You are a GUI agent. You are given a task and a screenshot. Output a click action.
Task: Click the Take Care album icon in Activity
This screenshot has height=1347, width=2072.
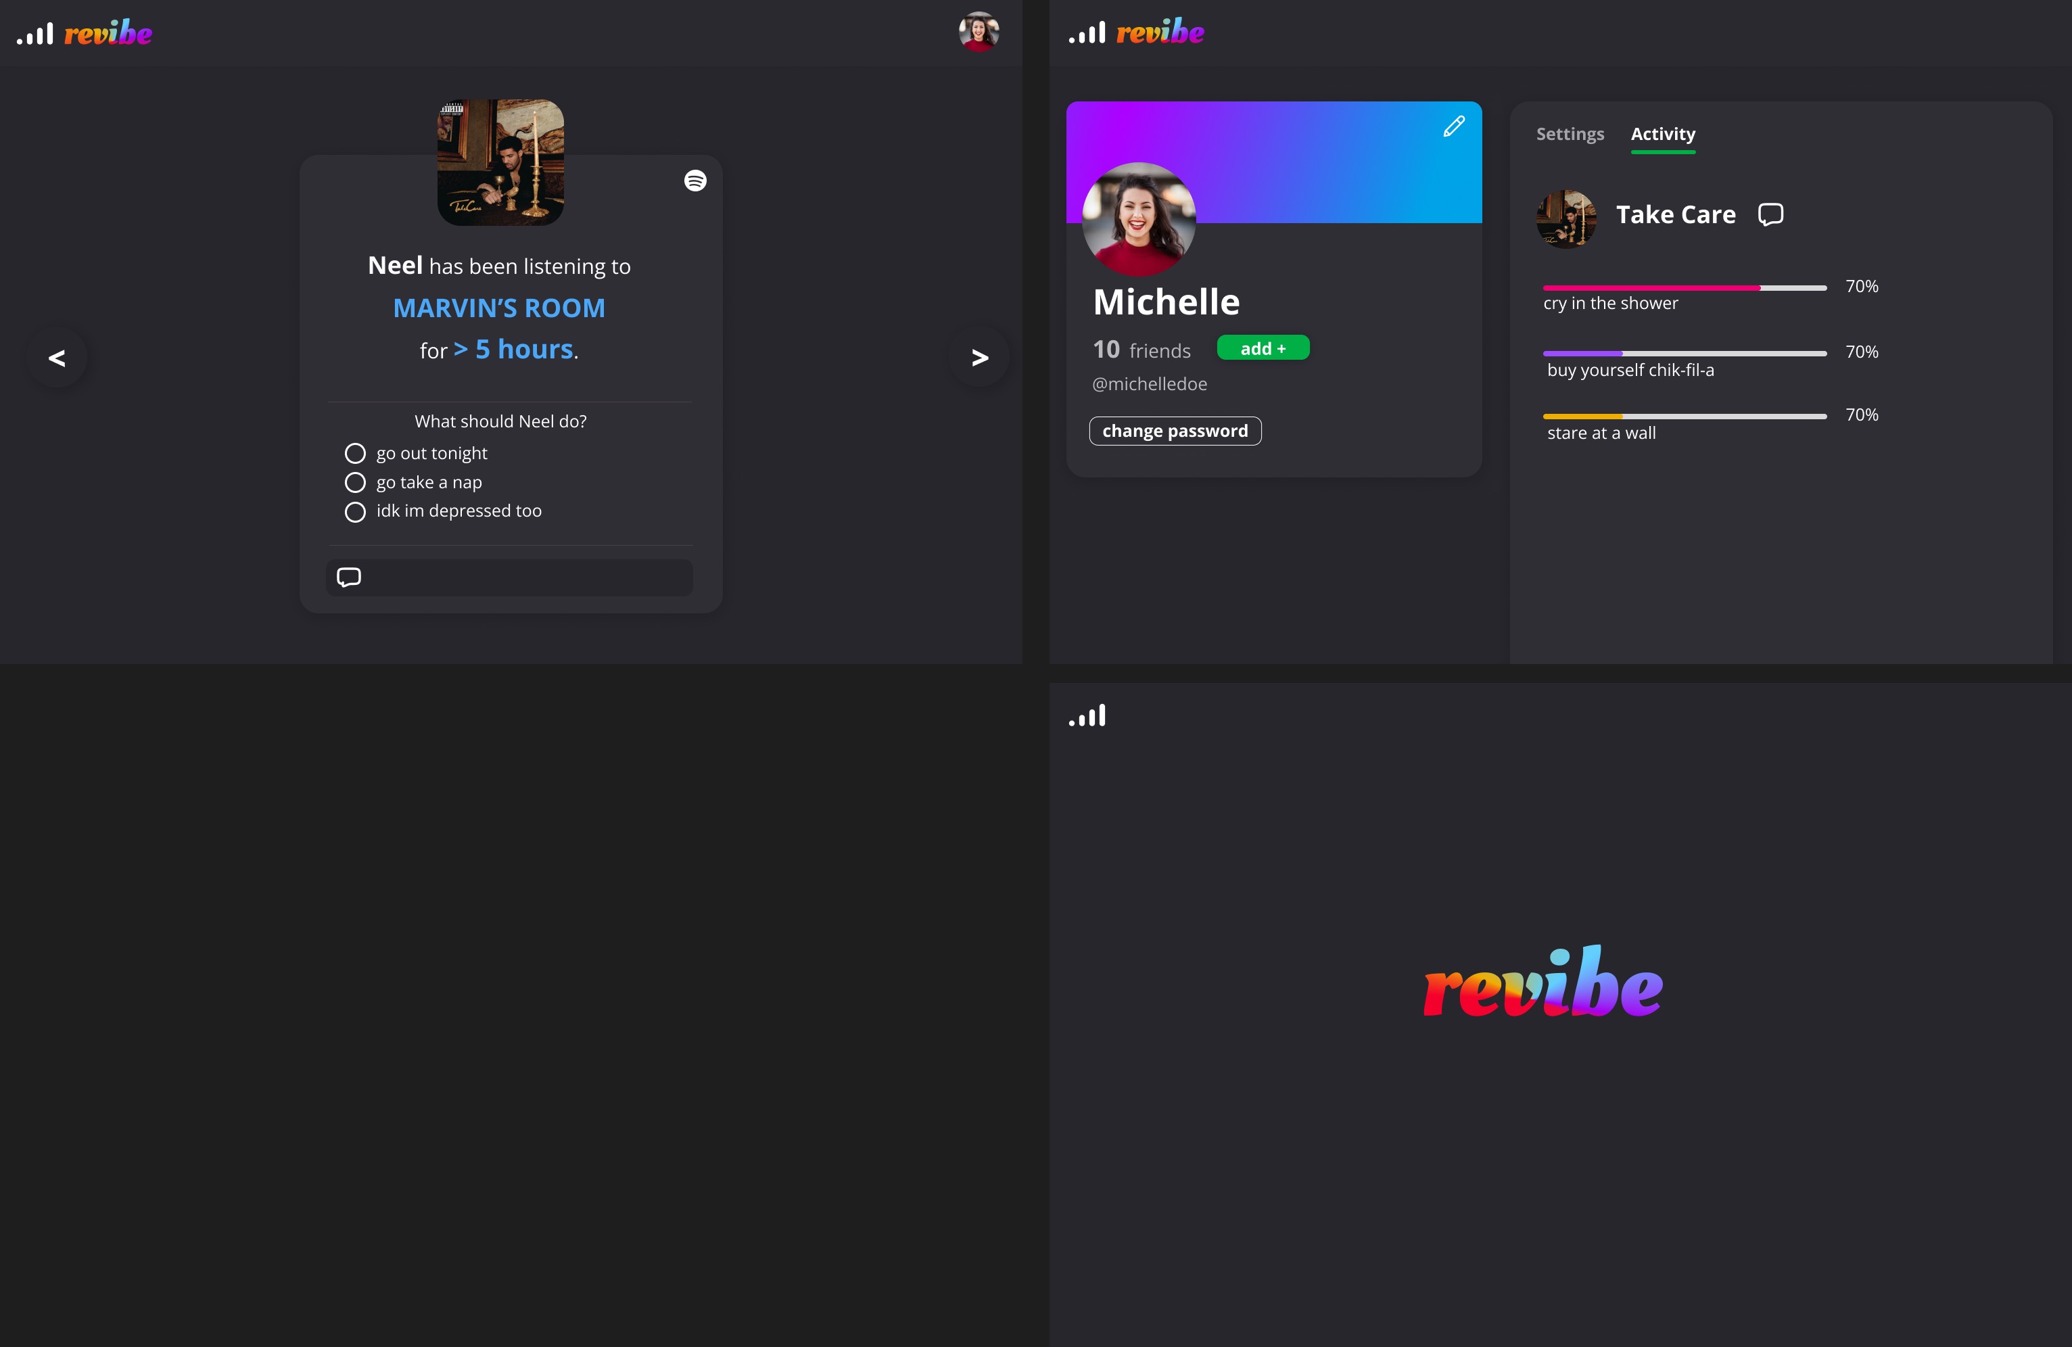coord(1565,218)
